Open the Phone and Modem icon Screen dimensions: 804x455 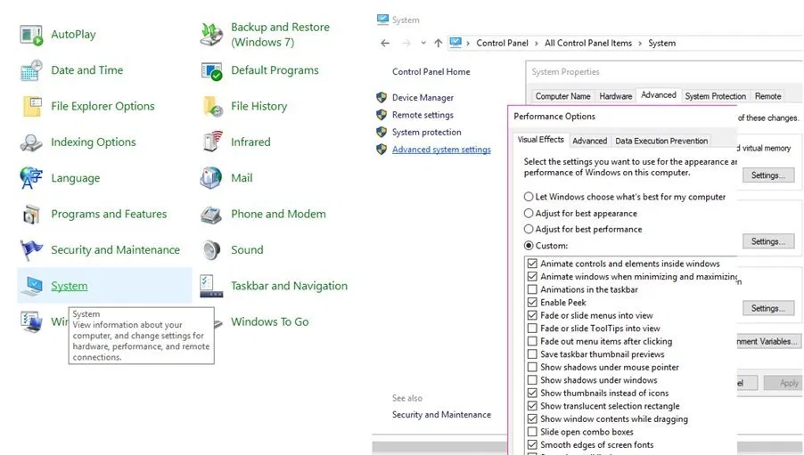coord(211,215)
